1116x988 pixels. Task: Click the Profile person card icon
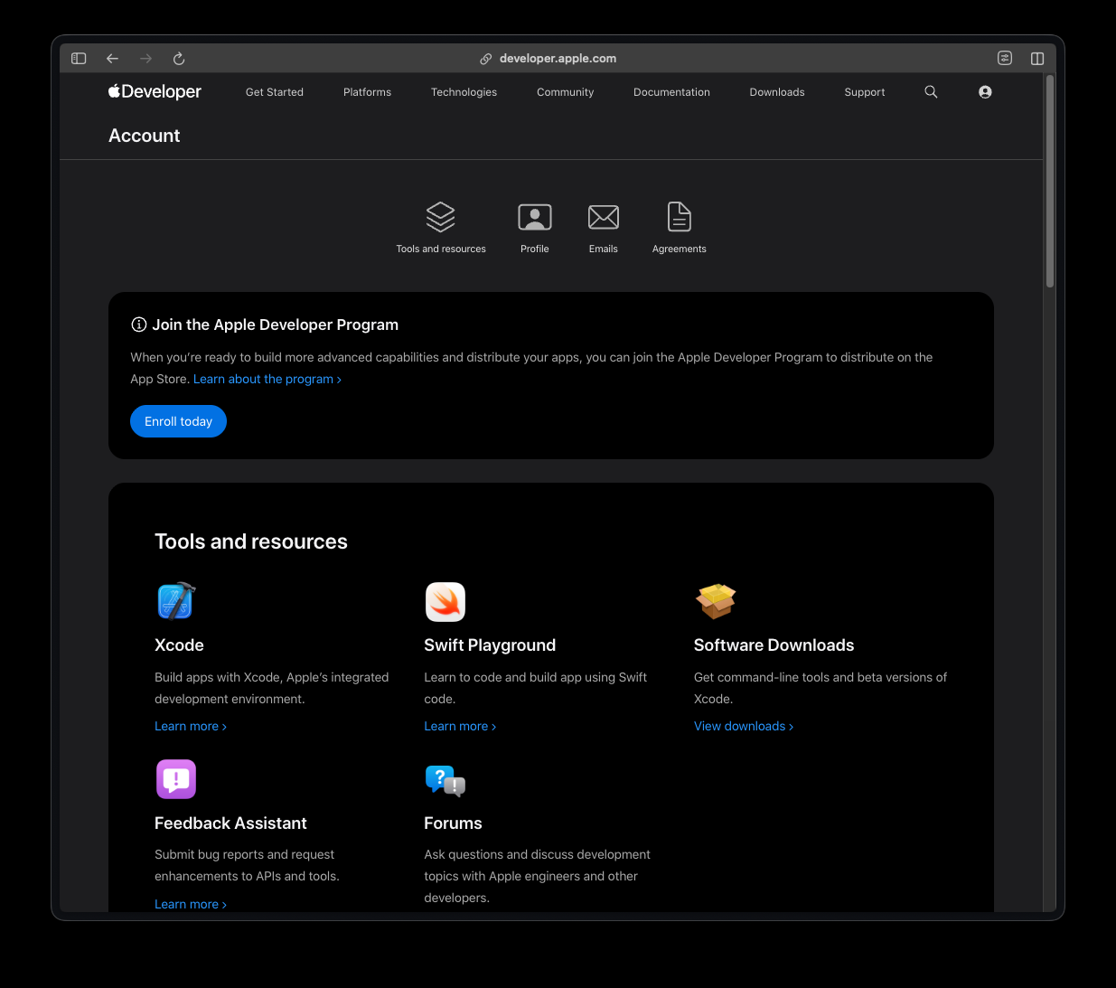(535, 217)
